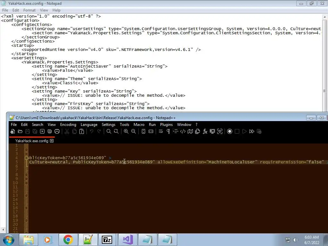Click the Undo arrow icon
This screenshot has width=328, height=246.
[x=91, y=131]
